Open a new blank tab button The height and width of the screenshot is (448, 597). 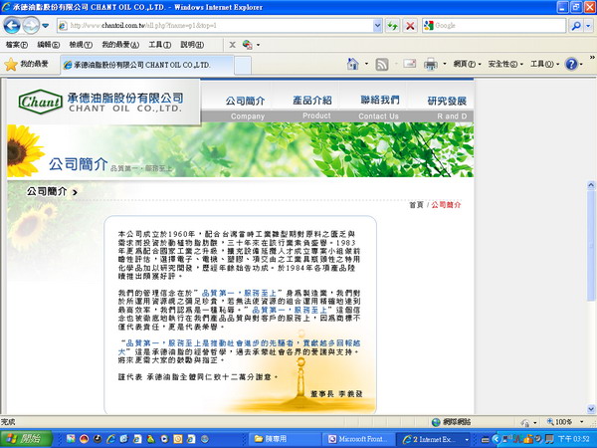pos(243,65)
